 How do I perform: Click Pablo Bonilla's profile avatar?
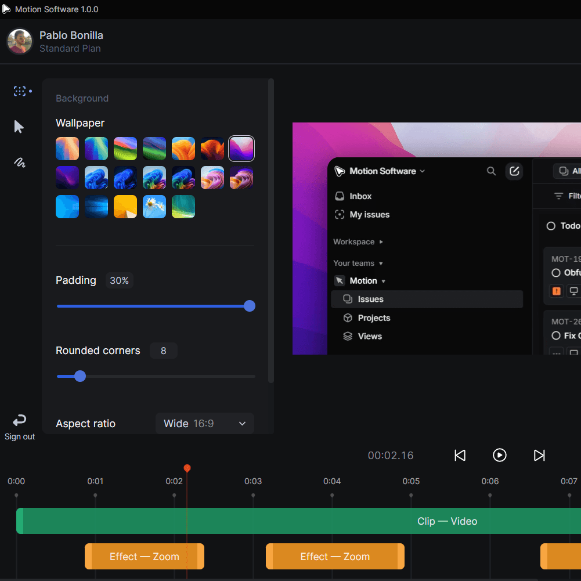pos(19,42)
